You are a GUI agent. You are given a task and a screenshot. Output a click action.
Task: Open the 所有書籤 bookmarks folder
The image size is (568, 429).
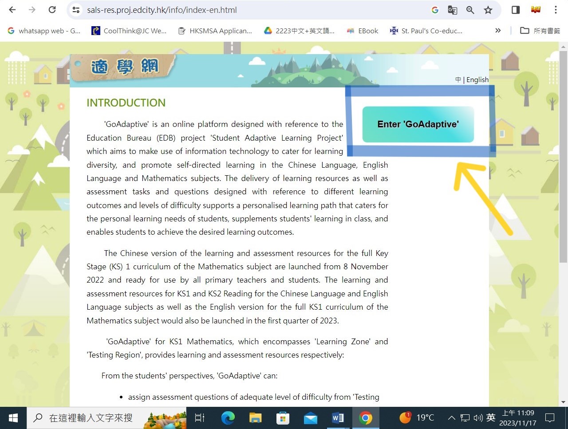click(x=540, y=31)
